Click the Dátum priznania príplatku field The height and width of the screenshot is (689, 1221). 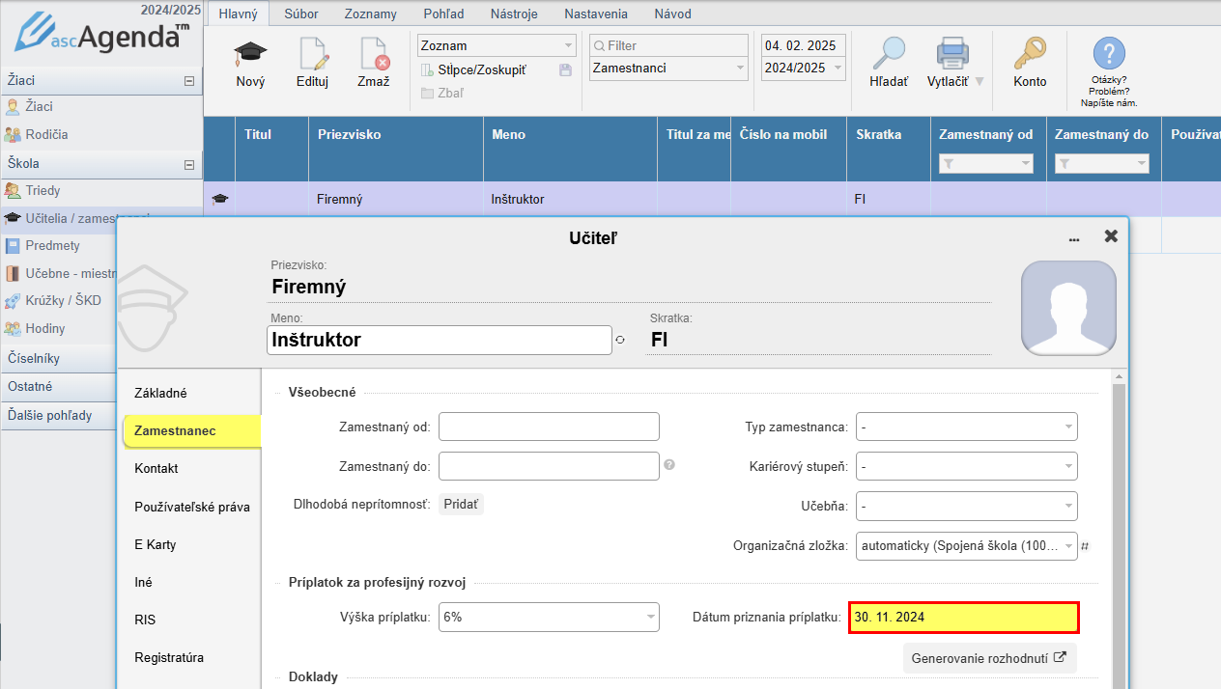(x=964, y=618)
